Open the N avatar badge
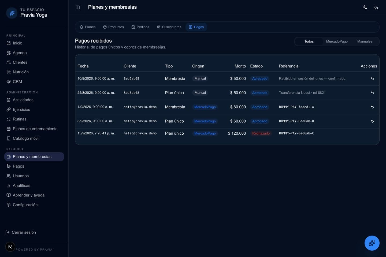The width and height of the screenshot is (386, 257). click(10, 247)
